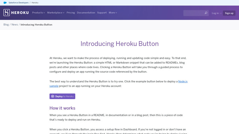This screenshot has width=239, height=134.
Task: Click the Salesforce cloud logo icon
Action: coord(5,3)
